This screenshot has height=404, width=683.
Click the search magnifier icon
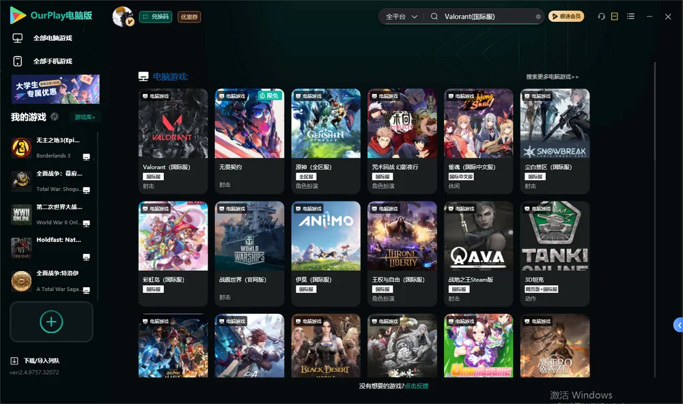point(434,16)
